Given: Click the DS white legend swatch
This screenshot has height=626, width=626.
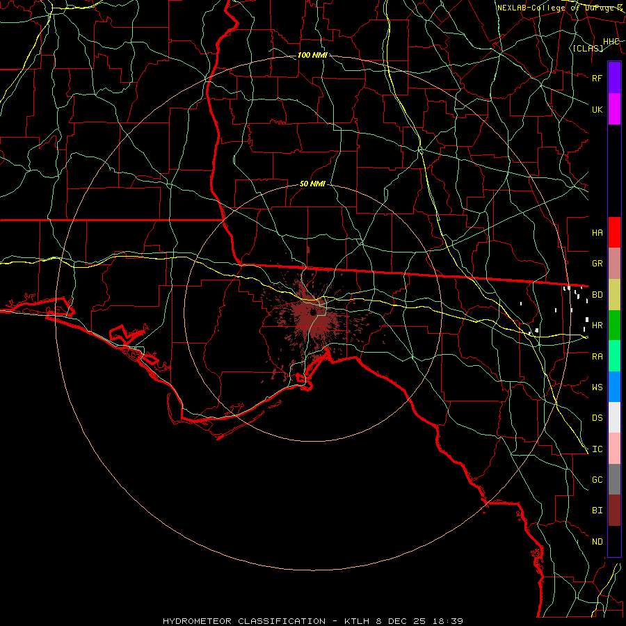Looking at the screenshot, I should (x=614, y=417).
